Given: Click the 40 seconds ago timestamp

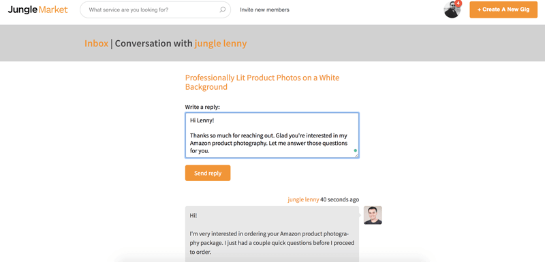Looking at the screenshot, I should [339, 199].
